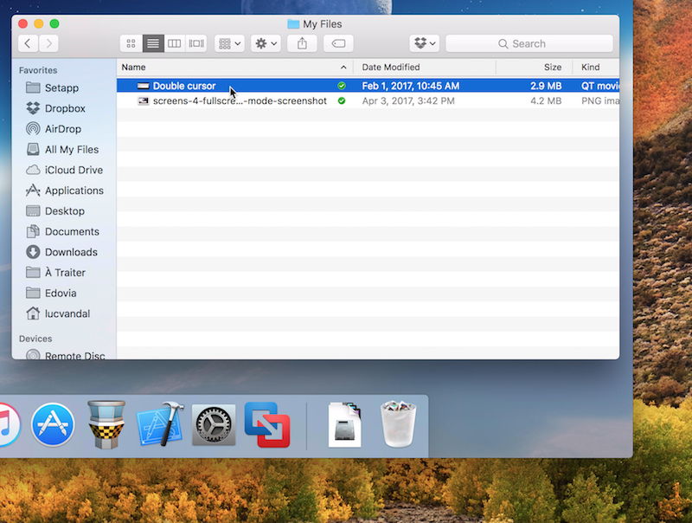Image resolution: width=692 pixels, height=523 pixels.
Task: Open Applications in the sidebar
Action: [x=74, y=190]
